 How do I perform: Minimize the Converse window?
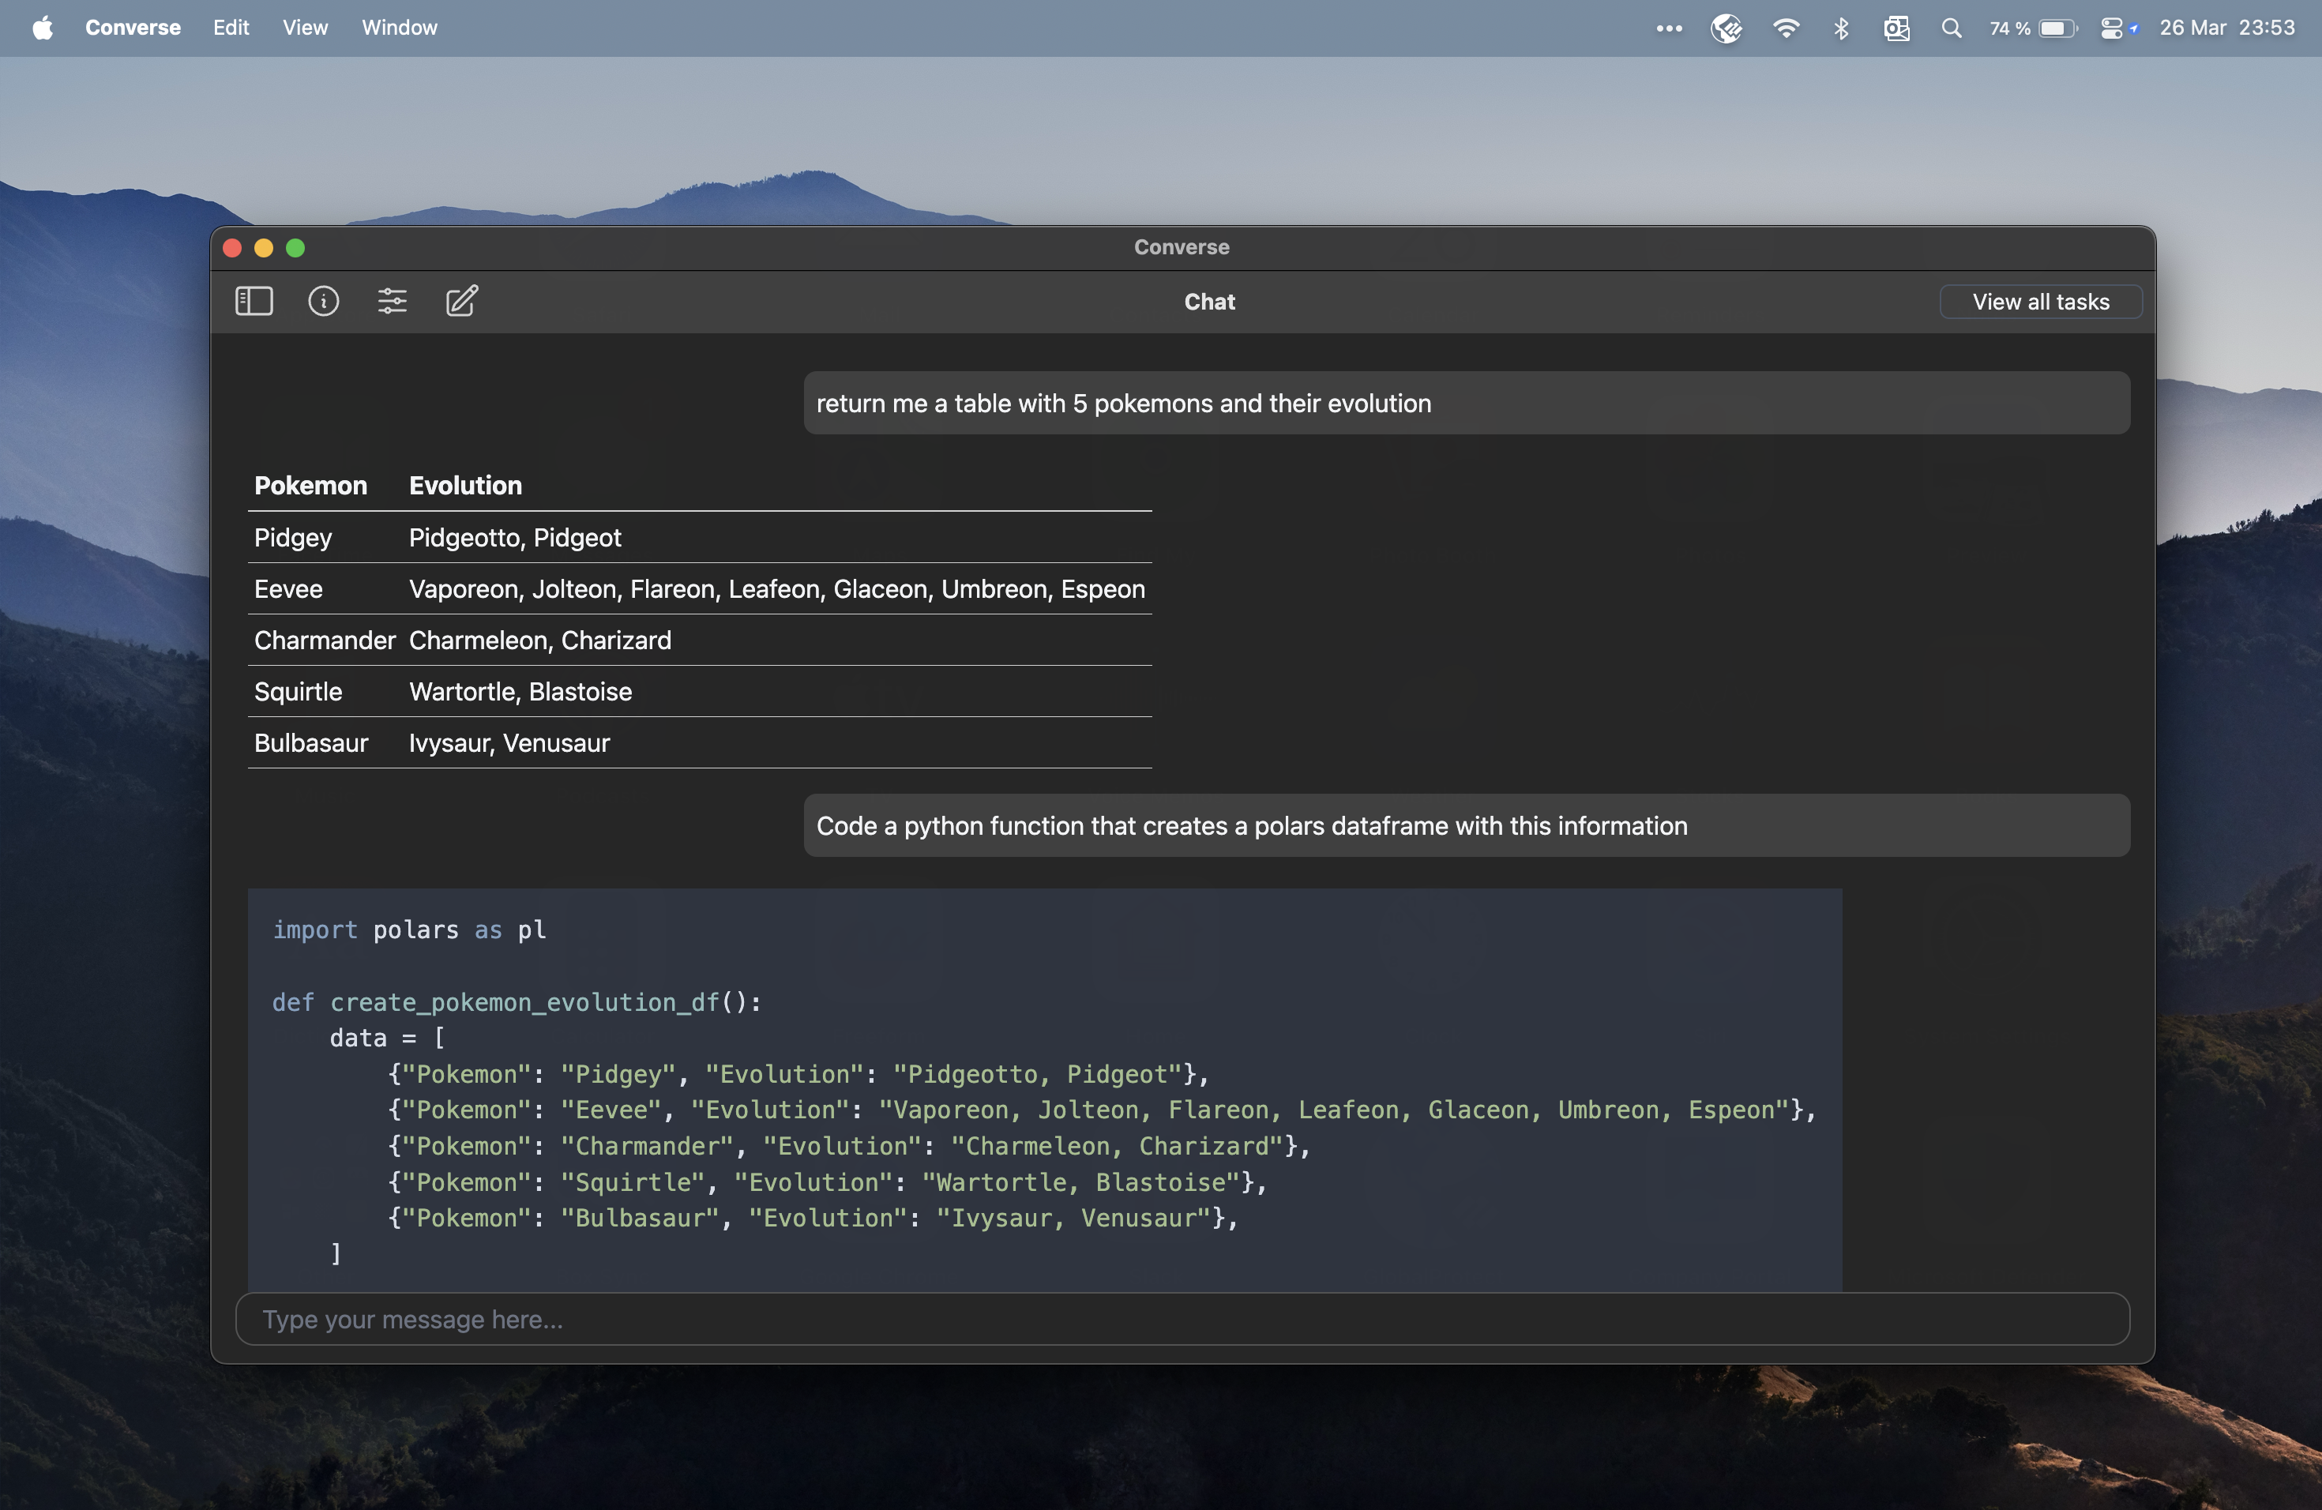point(264,248)
